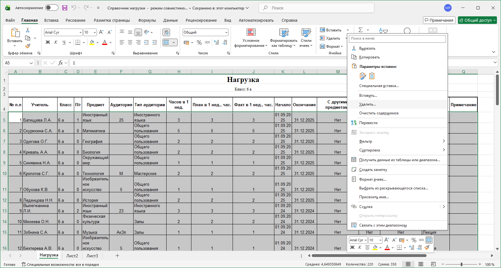Open the font dropdown on the mini toolbar

366,240
